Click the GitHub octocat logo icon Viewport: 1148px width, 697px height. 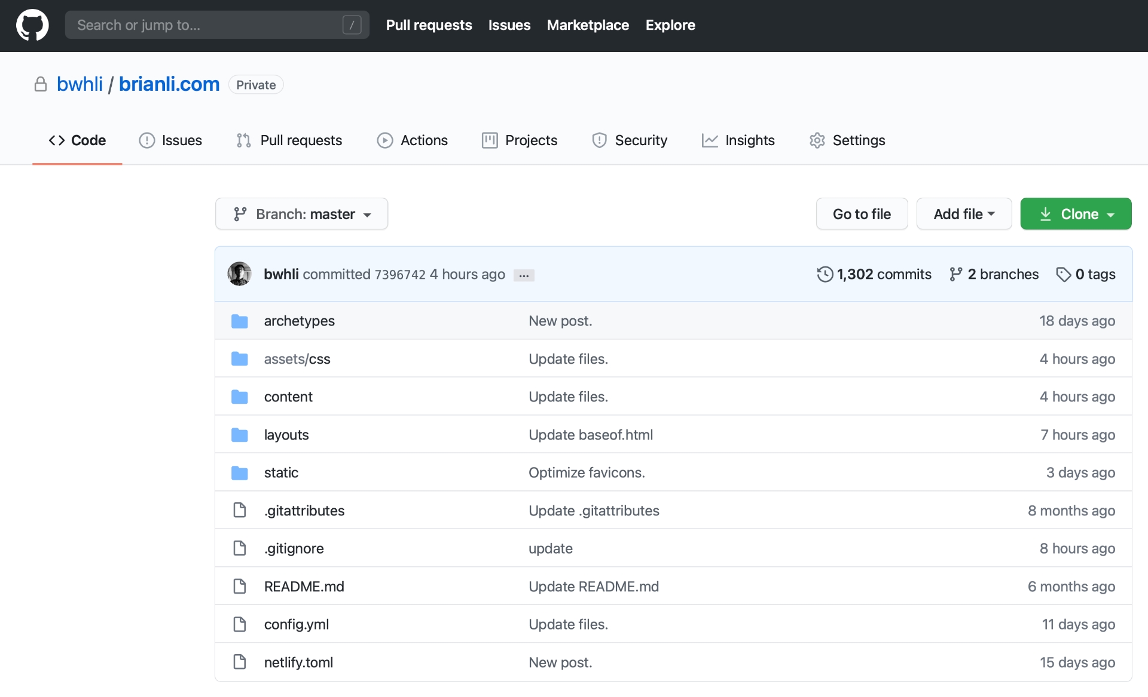tap(33, 24)
